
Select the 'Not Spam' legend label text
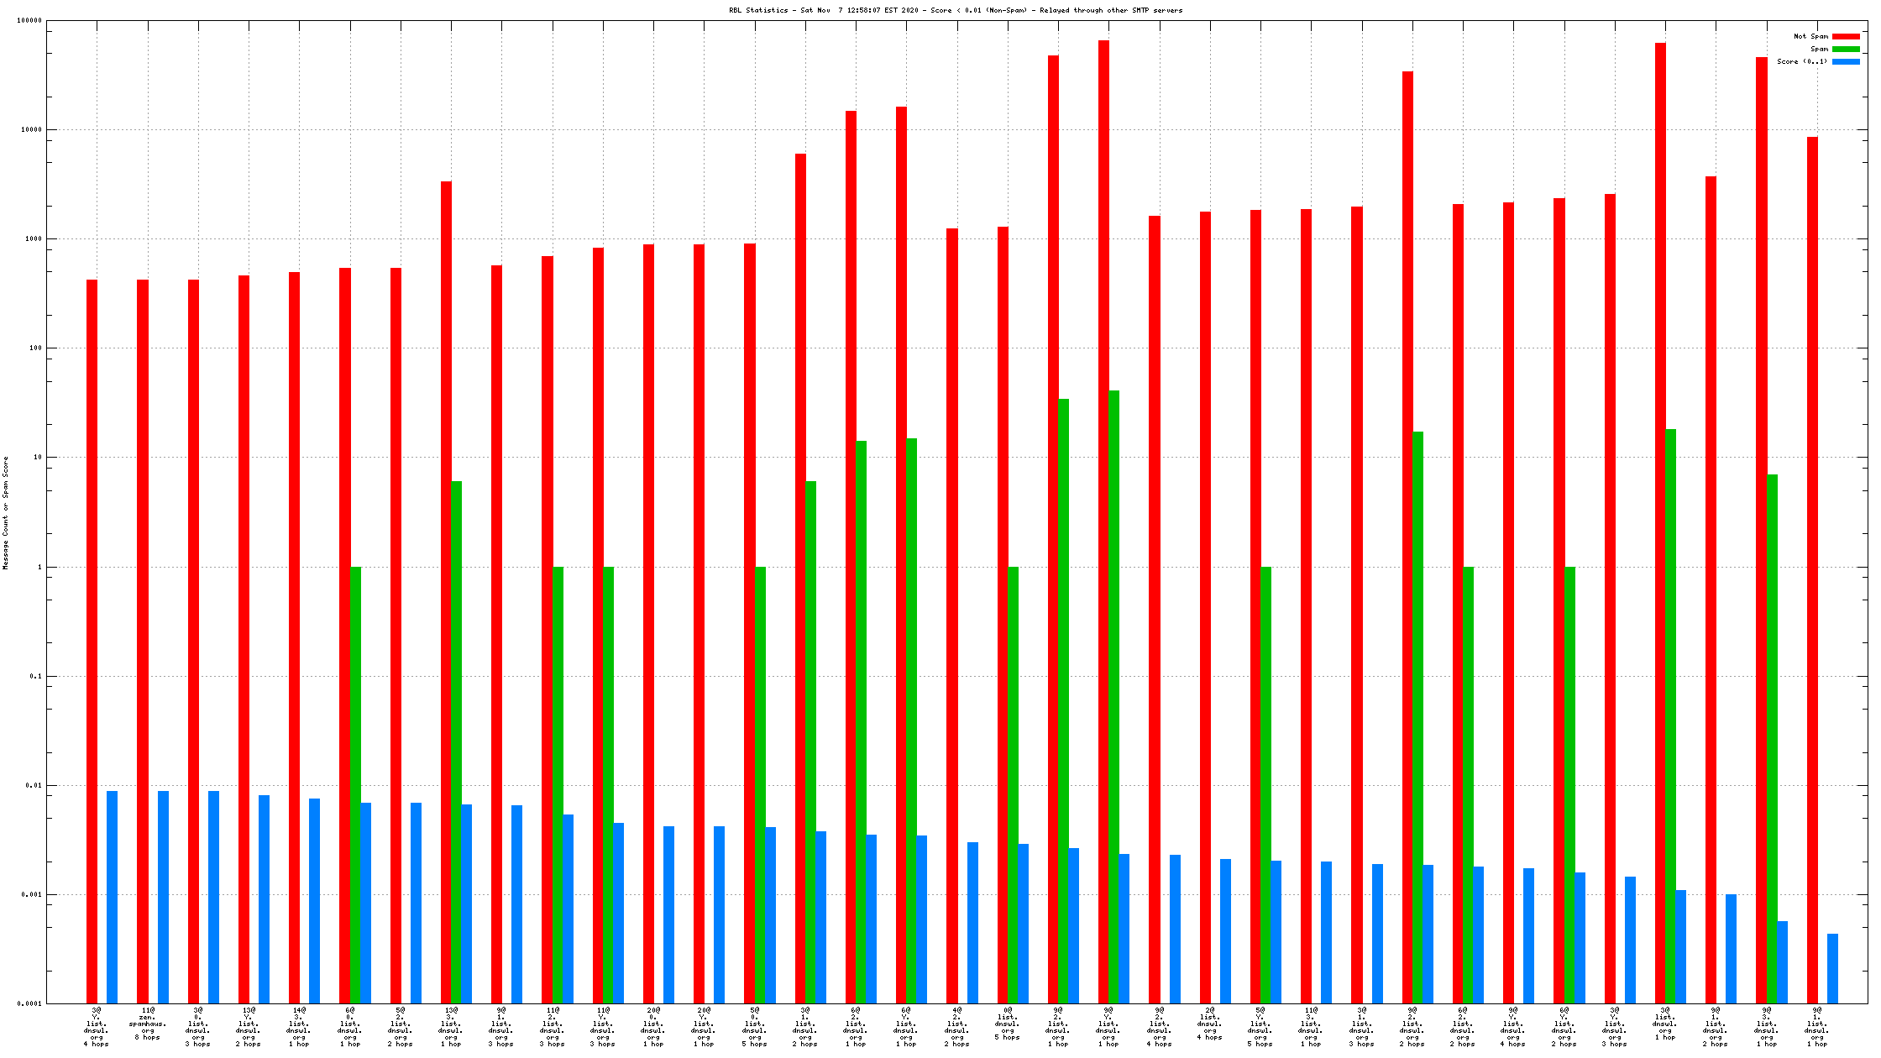[x=1810, y=36]
